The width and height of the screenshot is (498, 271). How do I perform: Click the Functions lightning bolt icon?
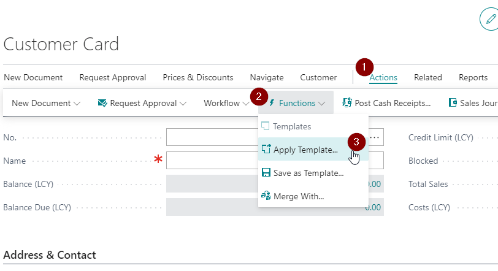[272, 103]
